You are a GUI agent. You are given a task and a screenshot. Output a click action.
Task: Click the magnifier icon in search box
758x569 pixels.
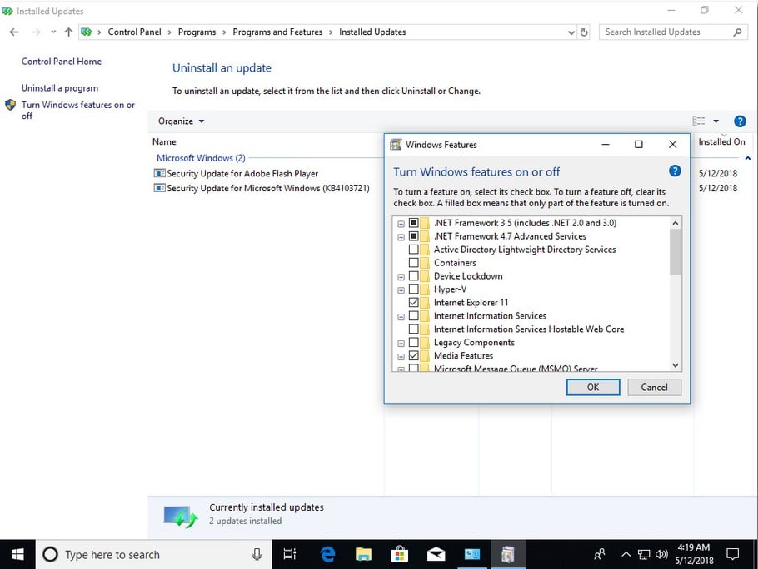click(737, 32)
